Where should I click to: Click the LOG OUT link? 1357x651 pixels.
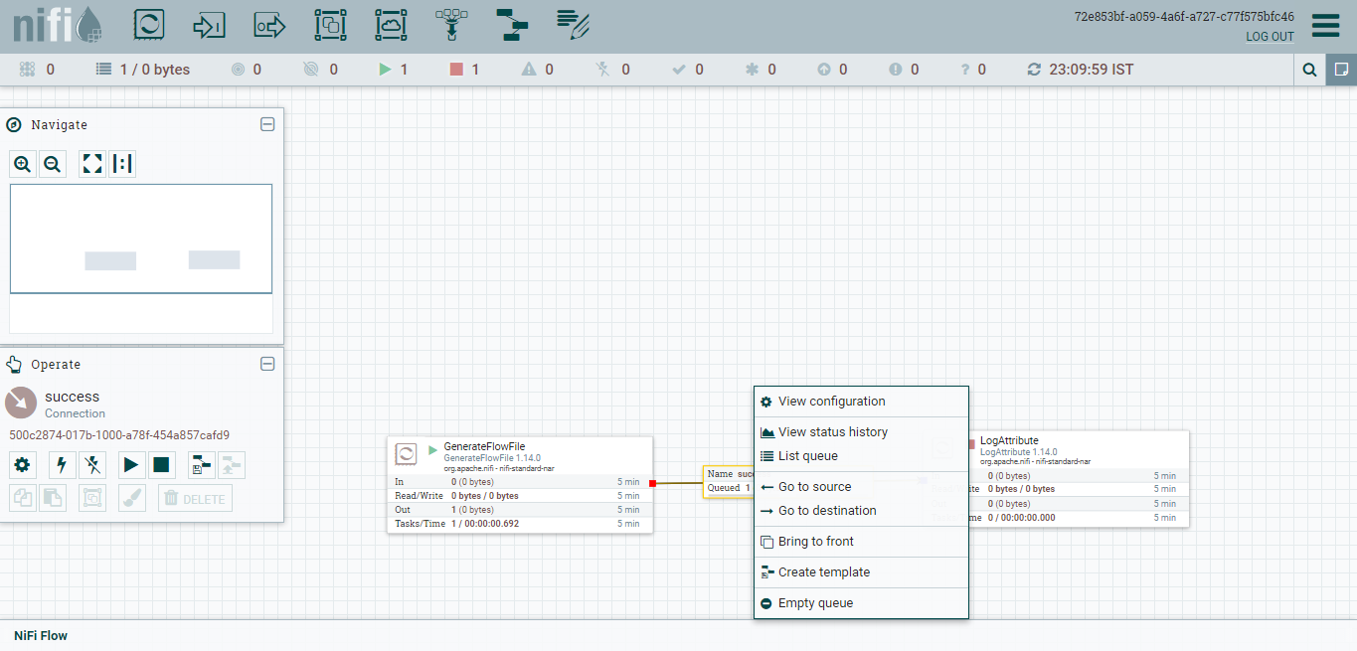pyautogui.click(x=1270, y=37)
